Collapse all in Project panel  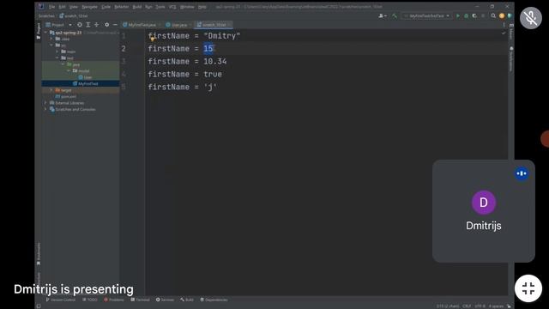pyautogui.click(x=96, y=25)
